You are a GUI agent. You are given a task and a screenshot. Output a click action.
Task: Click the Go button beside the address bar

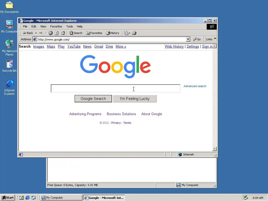pos(197,39)
